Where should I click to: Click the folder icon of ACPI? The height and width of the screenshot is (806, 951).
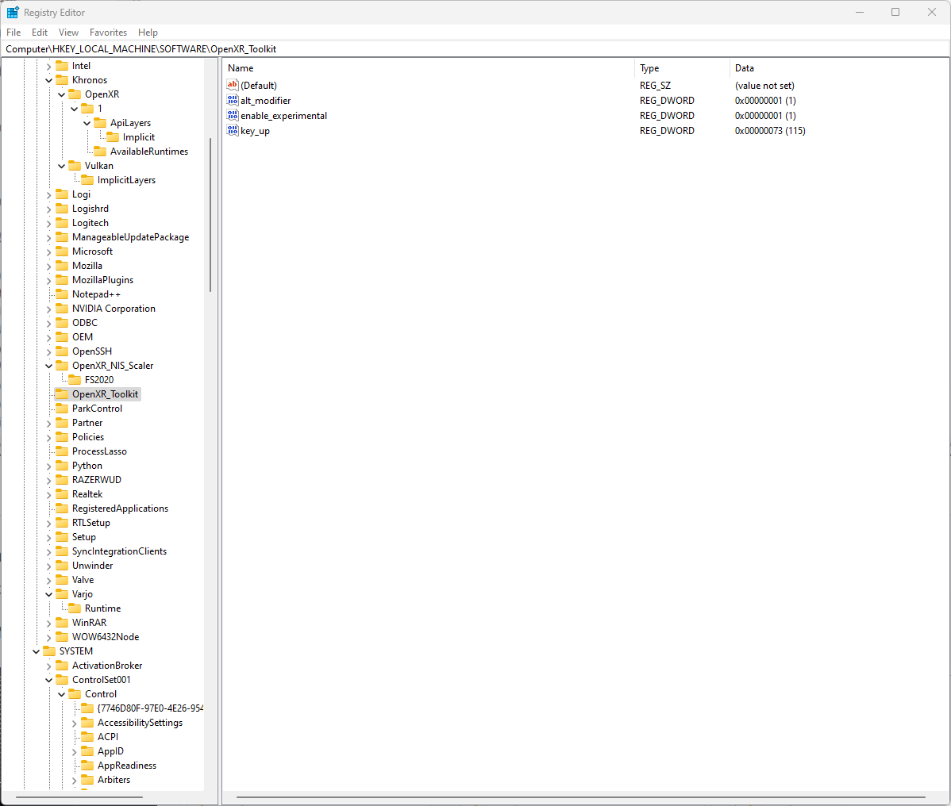[87, 737]
